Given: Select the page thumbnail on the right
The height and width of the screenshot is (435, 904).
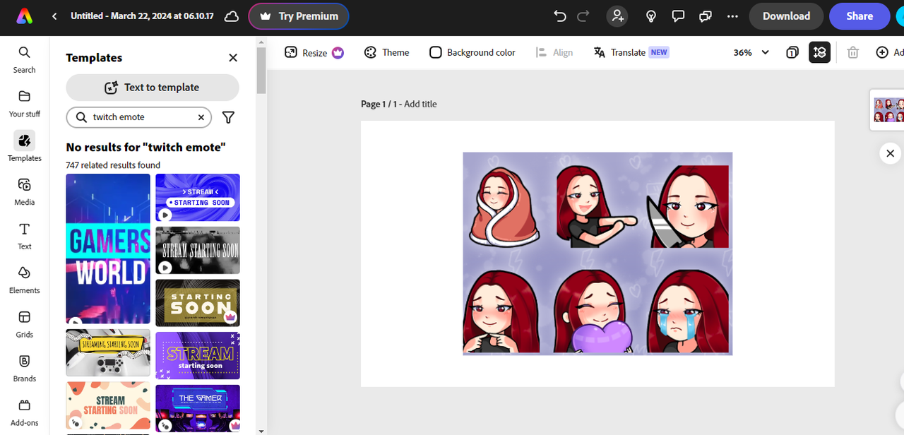Looking at the screenshot, I should click(x=888, y=111).
